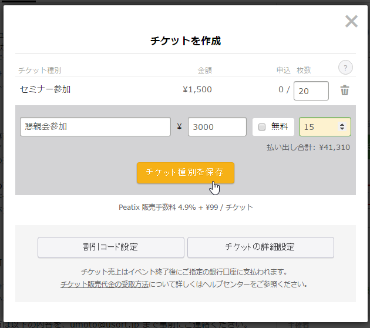Click the セミナー参加 quantity field showing 20
This screenshot has height=328, width=370.
pyautogui.click(x=311, y=91)
